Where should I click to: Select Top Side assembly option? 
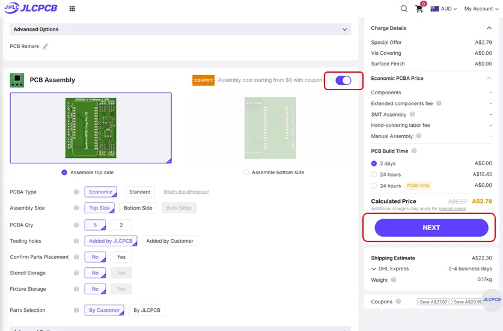(99, 208)
